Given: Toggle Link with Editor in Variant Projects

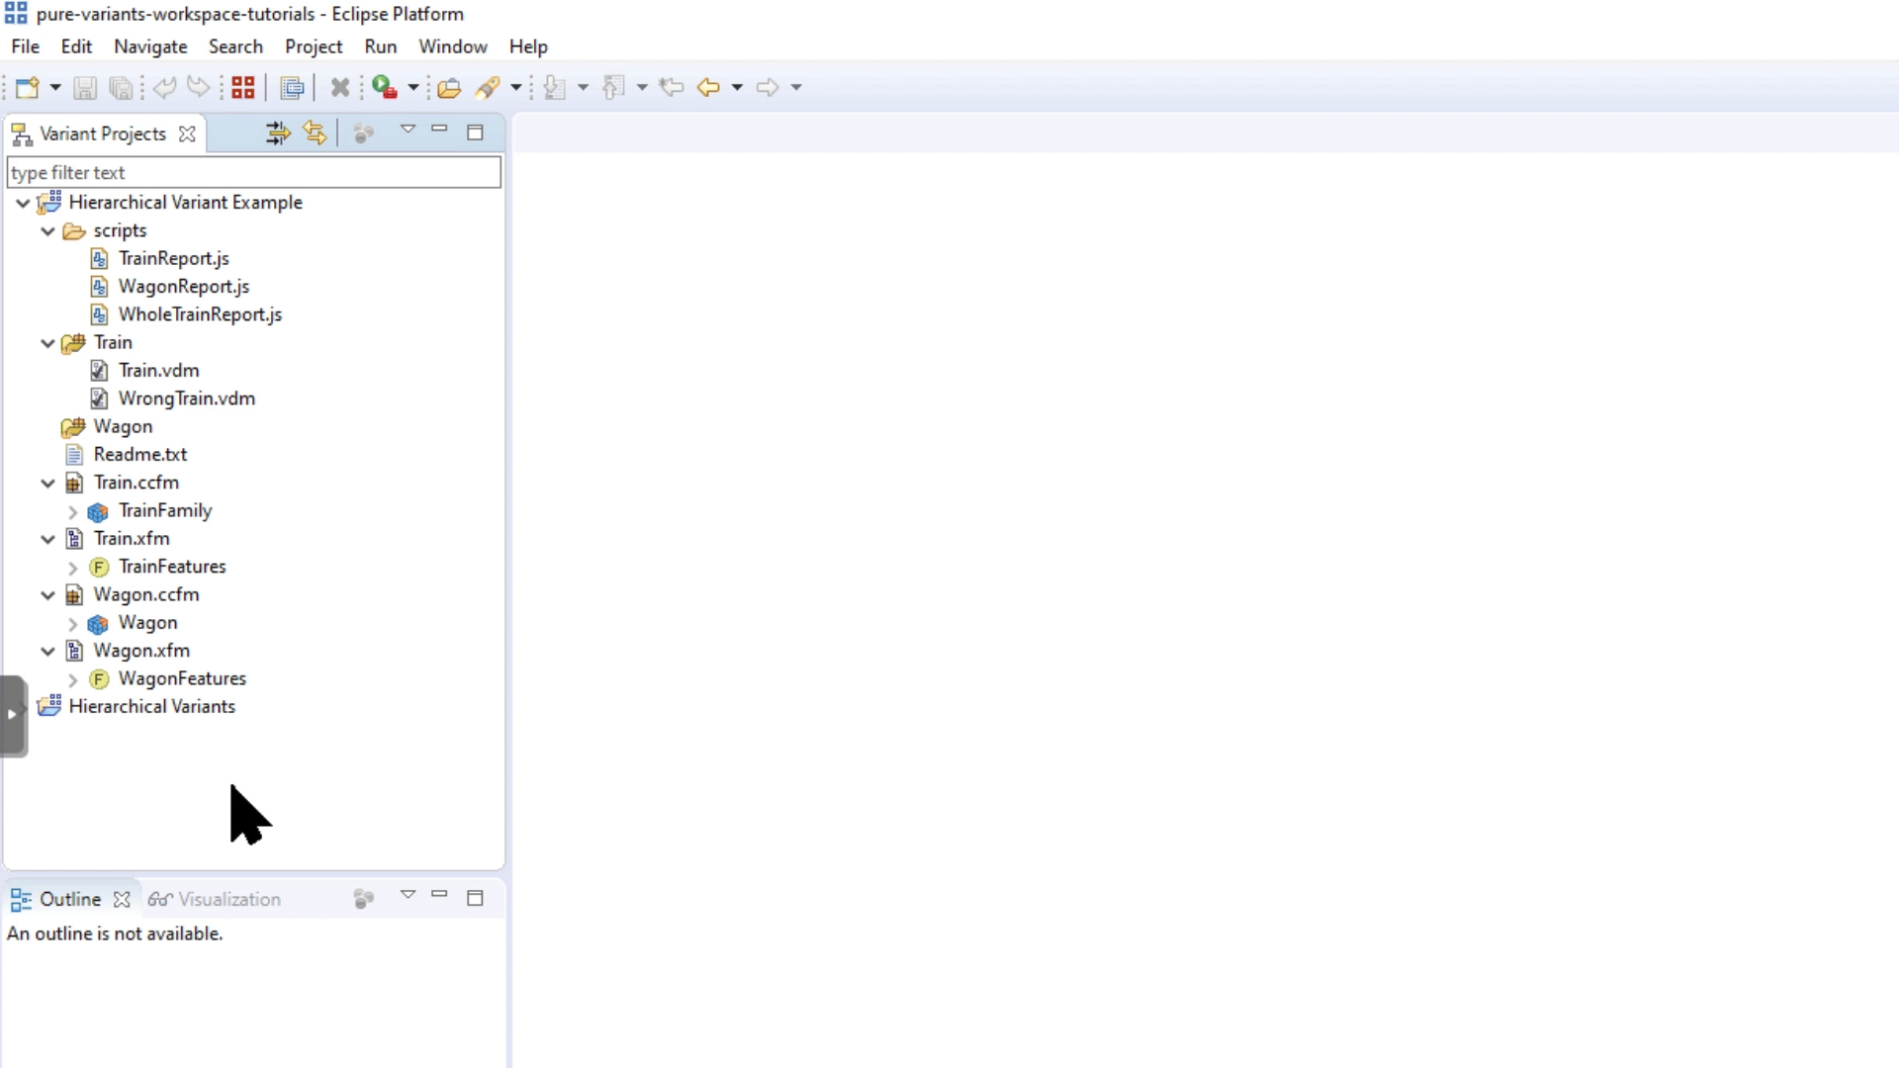Looking at the screenshot, I should point(315,133).
